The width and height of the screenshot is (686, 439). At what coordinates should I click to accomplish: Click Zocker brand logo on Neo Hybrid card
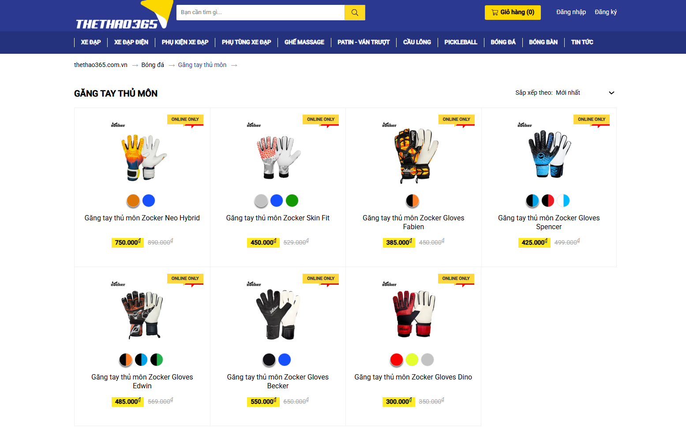click(118, 125)
